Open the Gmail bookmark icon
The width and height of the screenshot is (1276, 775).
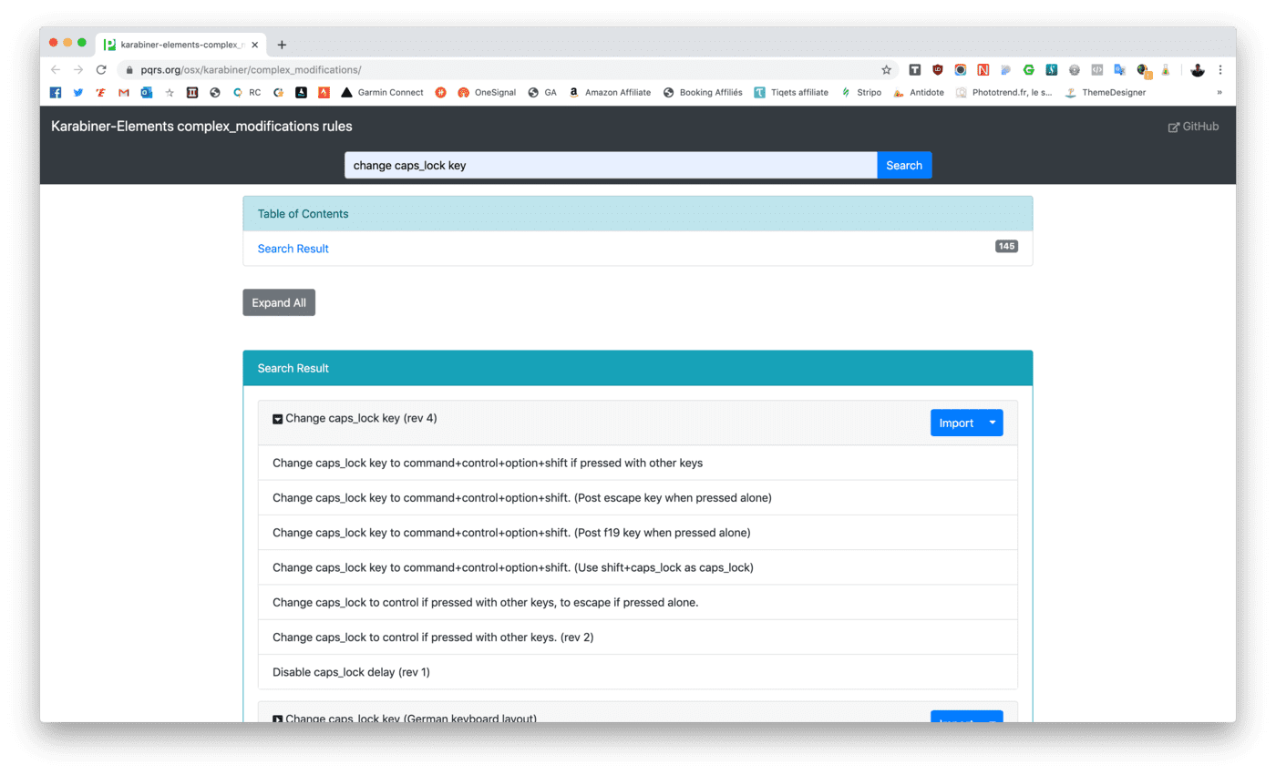coord(124,93)
